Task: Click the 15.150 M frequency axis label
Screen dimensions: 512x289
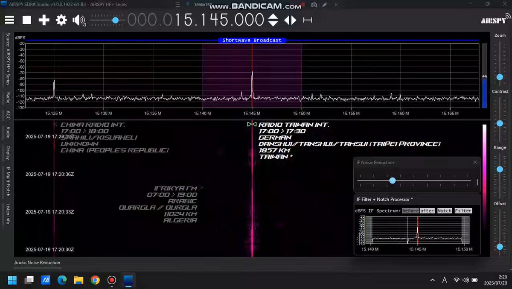Action: tap(302, 114)
